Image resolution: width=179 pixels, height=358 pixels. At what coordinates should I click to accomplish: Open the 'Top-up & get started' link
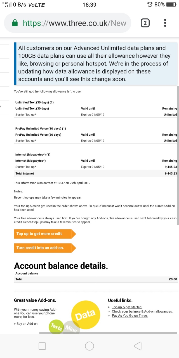click(127, 307)
